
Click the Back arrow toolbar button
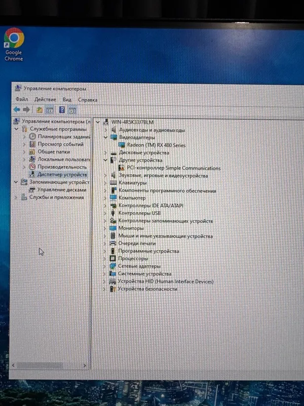17,110
